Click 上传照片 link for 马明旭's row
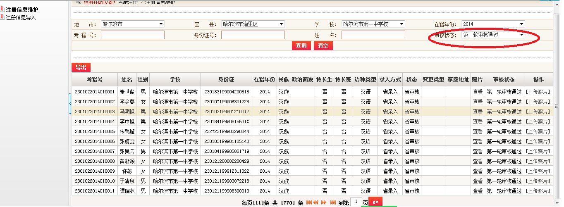 coord(538,112)
